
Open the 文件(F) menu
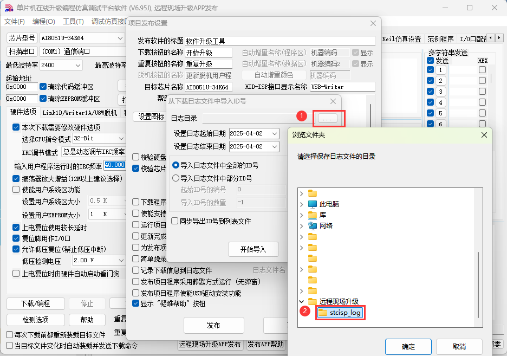point(14,22)
